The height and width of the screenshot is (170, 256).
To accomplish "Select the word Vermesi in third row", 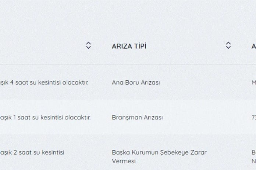I will (124, 161).
